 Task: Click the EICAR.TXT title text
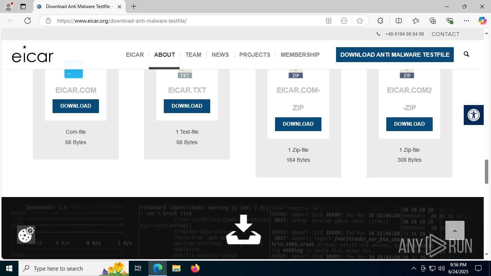[x=187, y=90]
